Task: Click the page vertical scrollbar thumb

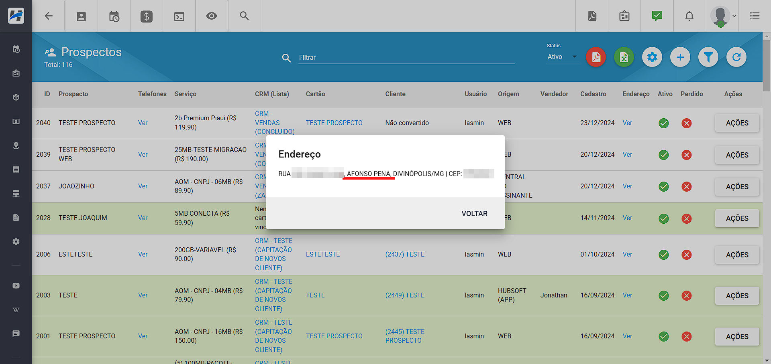Action: 767,66
